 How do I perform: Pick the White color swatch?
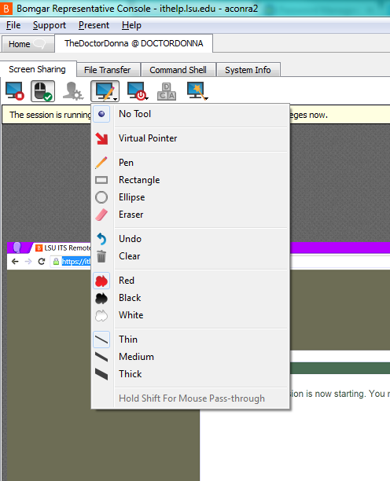coord(101,316)
